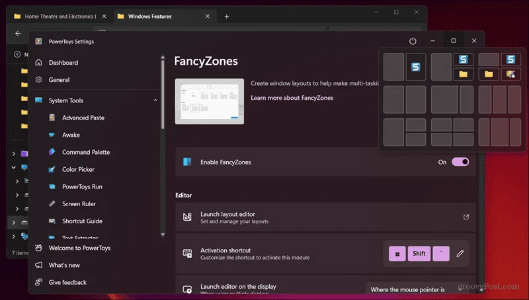Image resolution: width=529 pixels, height=300 pixels.
Task: Click the PowerToys power button icon
Action: (x=413, y=41)
